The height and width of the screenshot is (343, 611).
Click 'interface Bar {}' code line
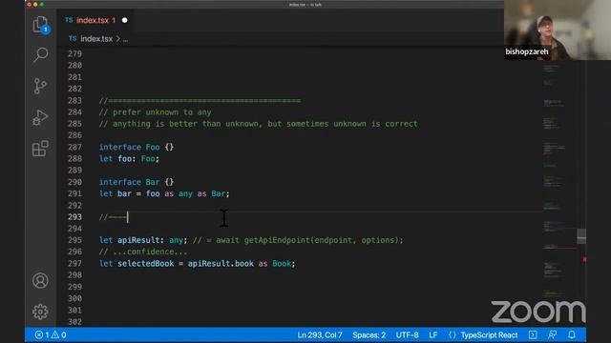click(137, 182)
